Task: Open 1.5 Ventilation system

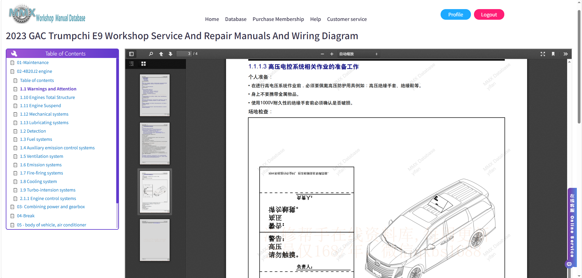Action: pos(42,156)
